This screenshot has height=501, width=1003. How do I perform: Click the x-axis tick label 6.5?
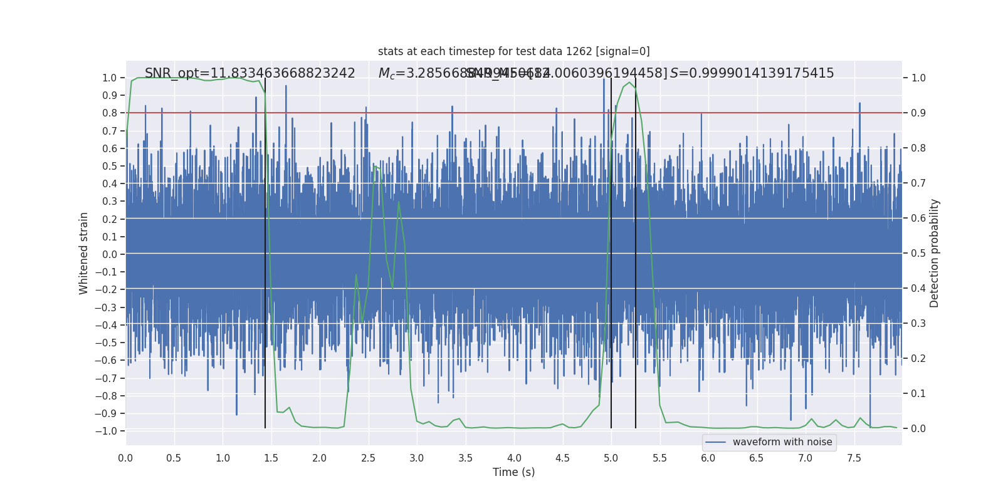[x=757, y=458]
